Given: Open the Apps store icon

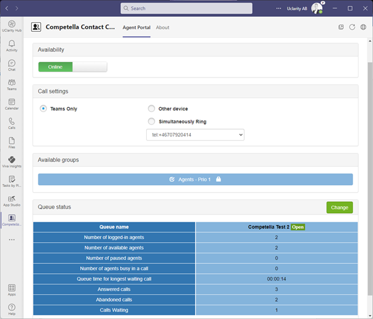Looking at the screenshot, I should click(12, 290).
